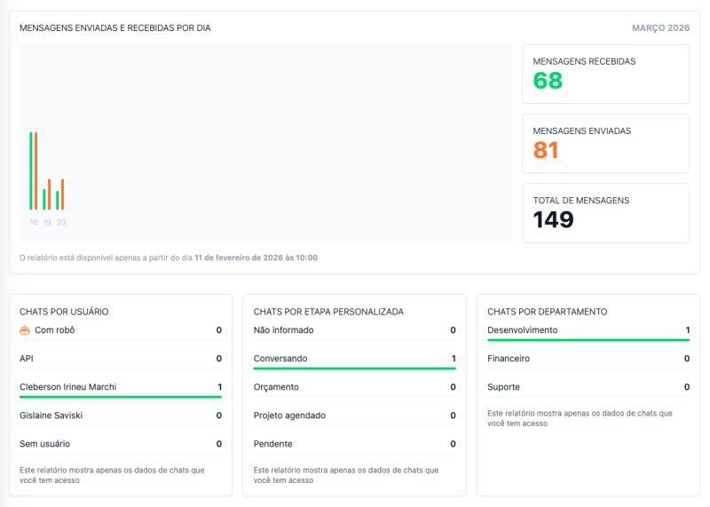Image resolution: width=710 pixels, height=507 pixels.
Task: Click the green progress bar under Conversando
Action: [x=354, y=368]
